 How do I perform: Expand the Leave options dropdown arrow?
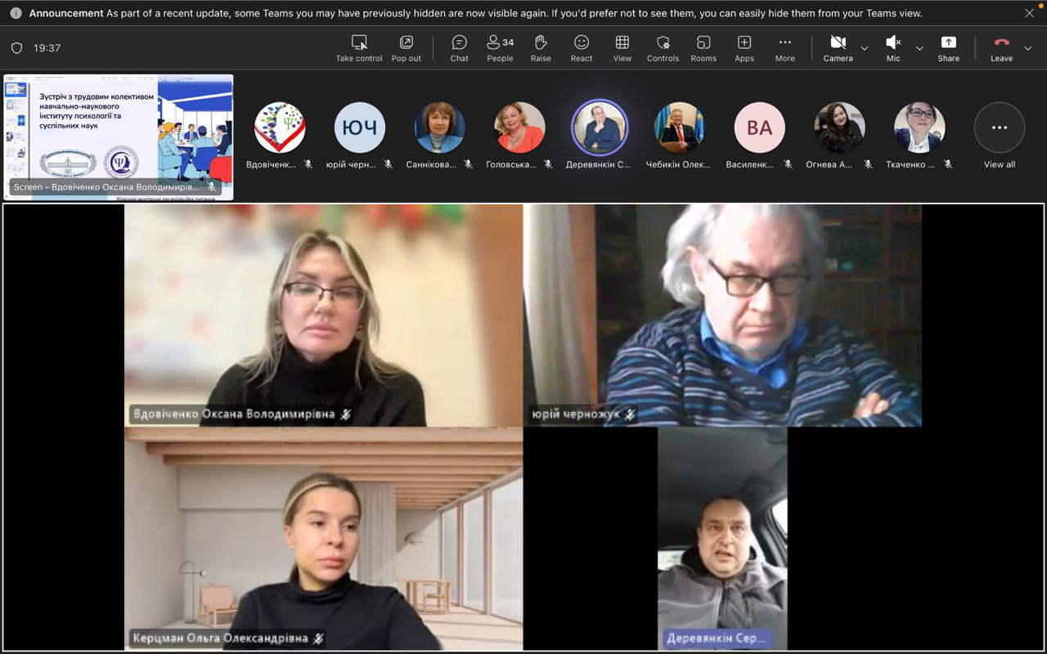pyautogui.click(x=1028, y=49)
